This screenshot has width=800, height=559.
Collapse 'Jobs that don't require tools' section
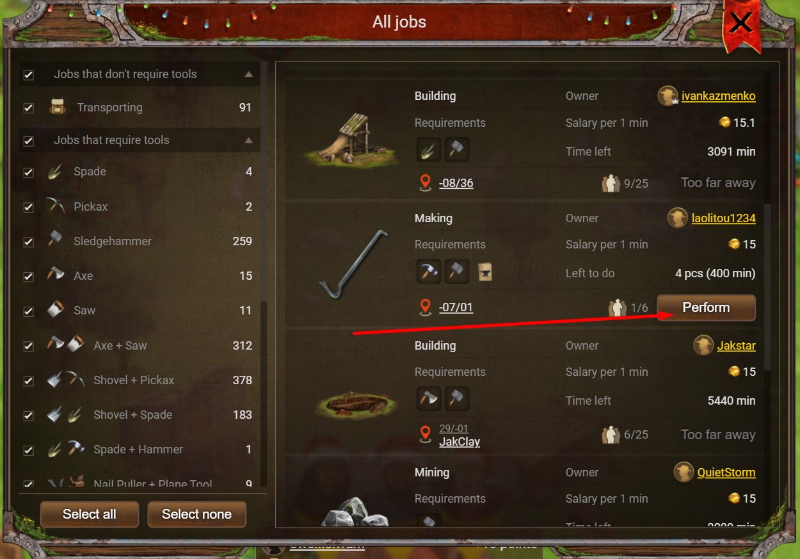pyautogui.click(x=249, y=74)
